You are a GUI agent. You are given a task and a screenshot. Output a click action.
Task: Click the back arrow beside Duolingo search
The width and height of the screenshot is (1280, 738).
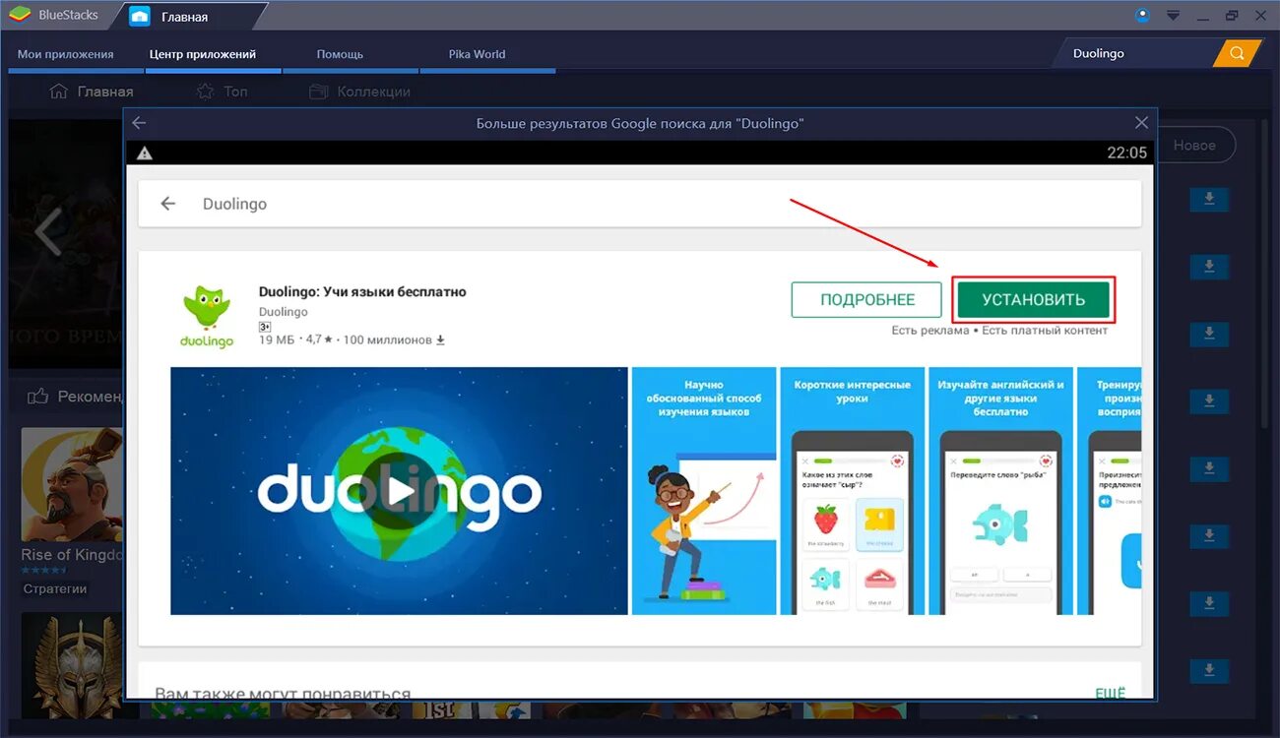pos(168,204)
